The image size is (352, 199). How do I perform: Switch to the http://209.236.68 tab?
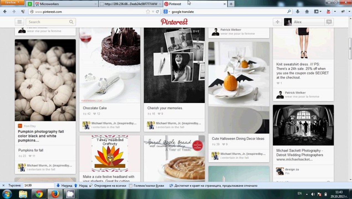point(130,4)
